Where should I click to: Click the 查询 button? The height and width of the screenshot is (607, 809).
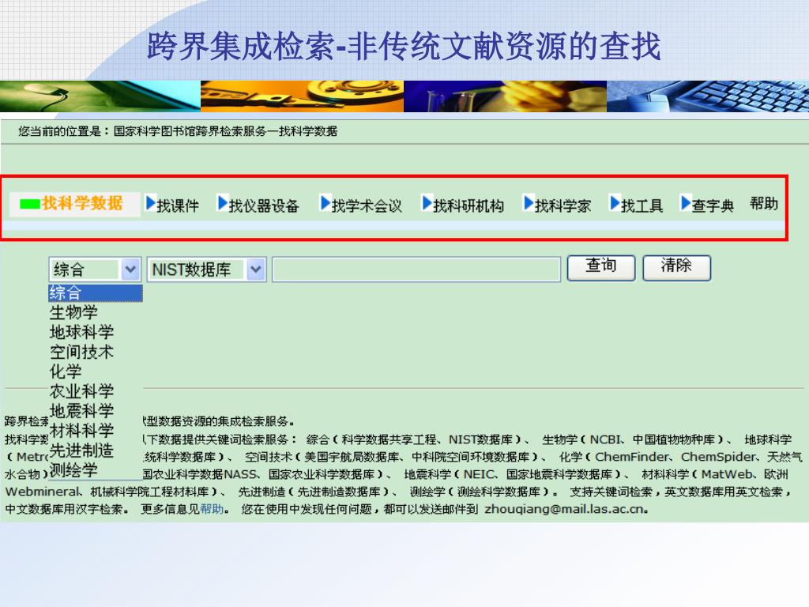601,268
